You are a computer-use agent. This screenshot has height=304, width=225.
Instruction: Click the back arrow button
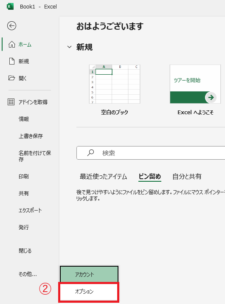(x=11, y=26)
